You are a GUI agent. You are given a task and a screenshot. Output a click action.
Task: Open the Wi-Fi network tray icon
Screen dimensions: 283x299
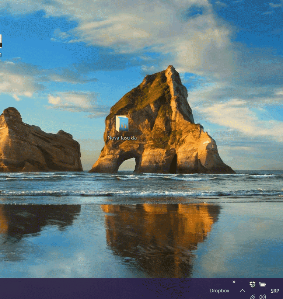253,297
